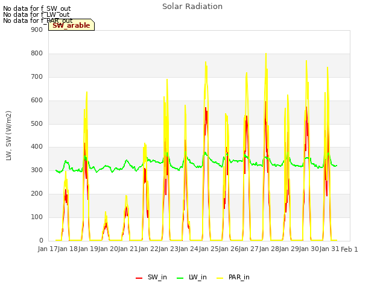Click the Solar Radiation chart title
The width and height of the screenshot is (386, 289).
[192, 7]
